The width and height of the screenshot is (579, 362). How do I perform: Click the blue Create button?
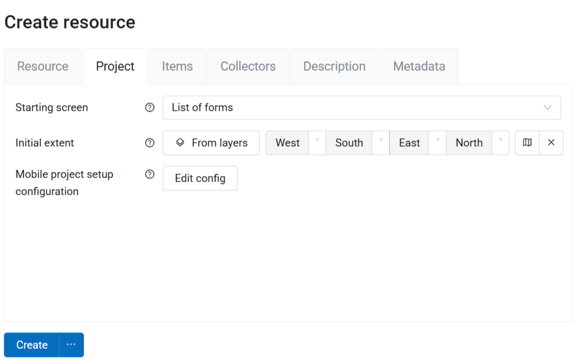(x=32, y=345)
